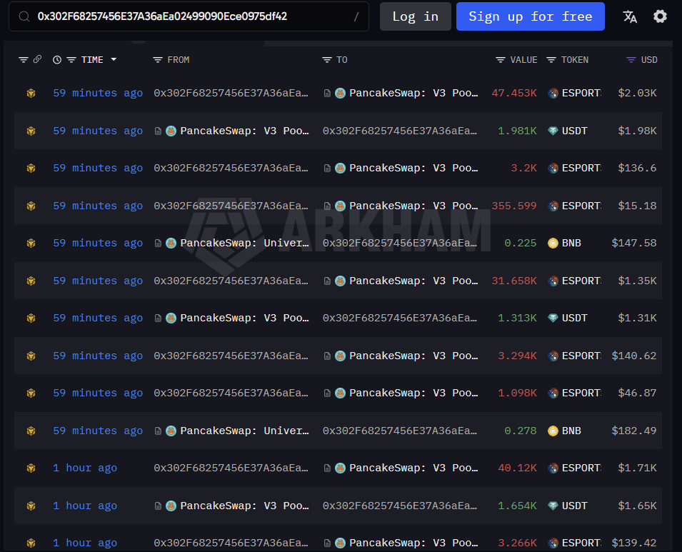Image resolution: width=682 pixels, height=552 pixels.
Task: Open PancakeSwap V3 Pool recipient on $15.18 row
Action: tap(413, 206)
